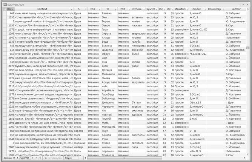Open the author column header

236,9
